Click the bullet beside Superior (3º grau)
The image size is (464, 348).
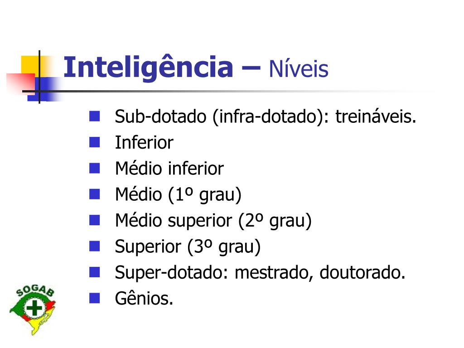[94, 246]
